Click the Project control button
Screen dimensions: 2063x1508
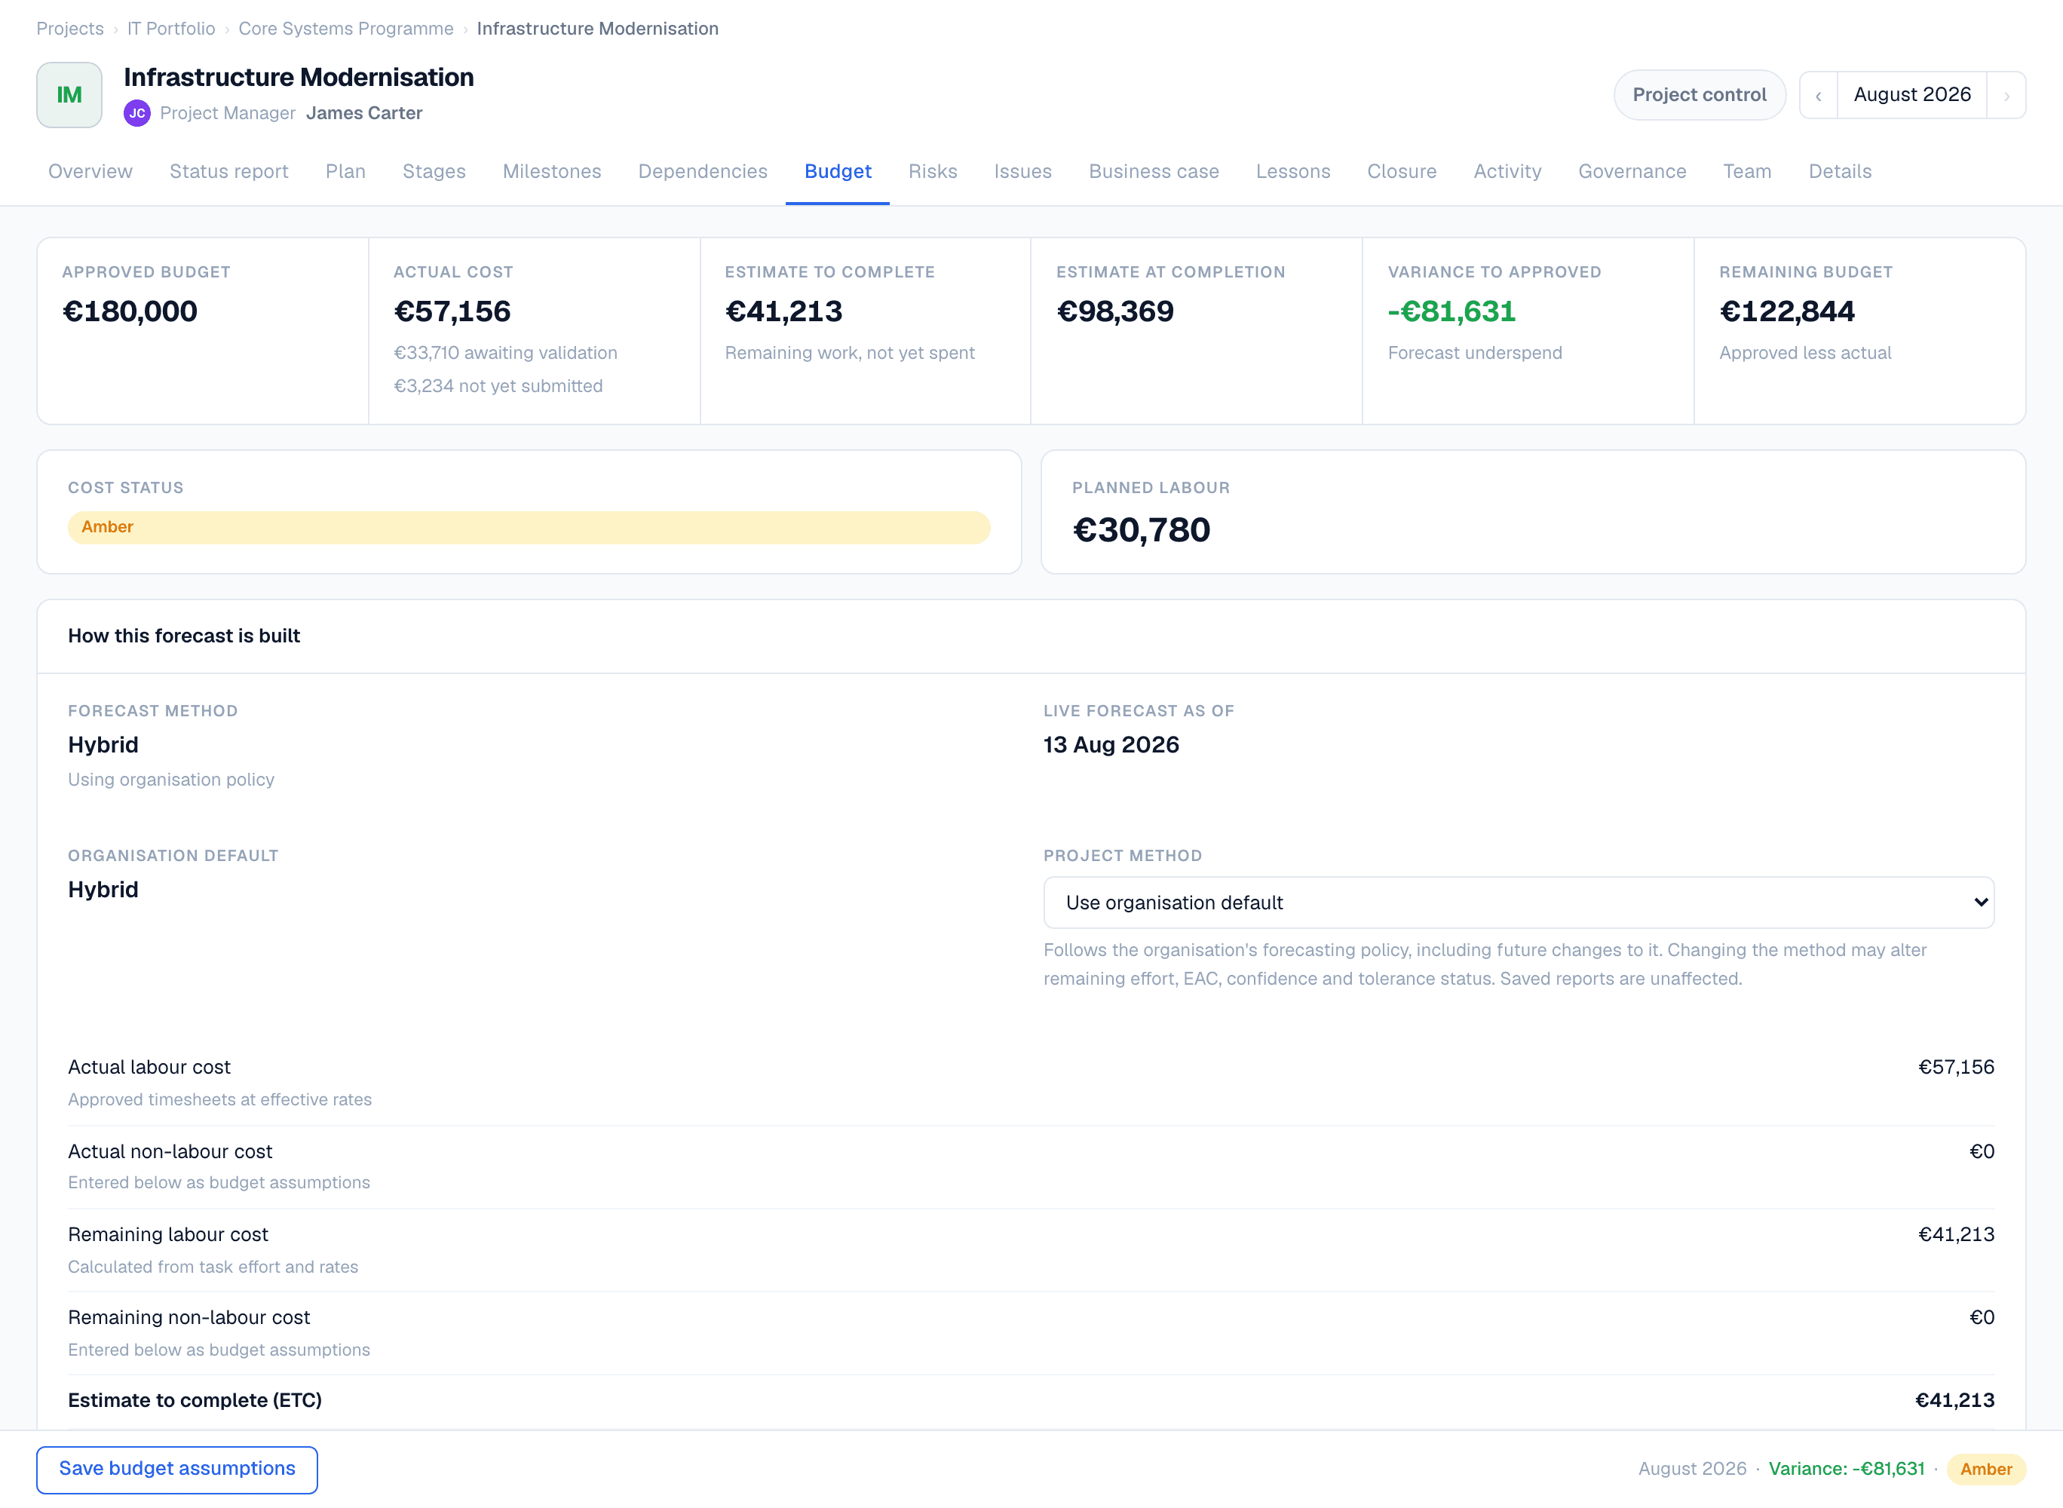pyautogui.click(x=1700, y=95)
